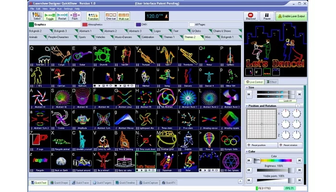Trigger the Superman cue
This screenshot has height=192, width=336.
(x=167, y=162)
